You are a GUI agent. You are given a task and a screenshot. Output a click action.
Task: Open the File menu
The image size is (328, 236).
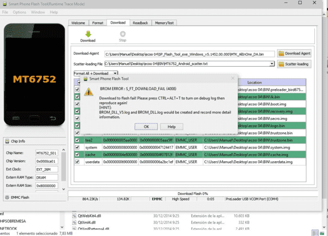[5, 12]
